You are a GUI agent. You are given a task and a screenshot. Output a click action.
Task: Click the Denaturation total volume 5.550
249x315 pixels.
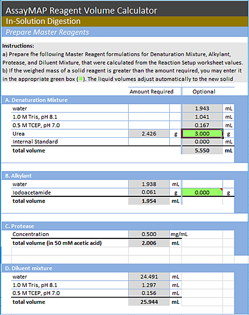[x=202, y=150]
